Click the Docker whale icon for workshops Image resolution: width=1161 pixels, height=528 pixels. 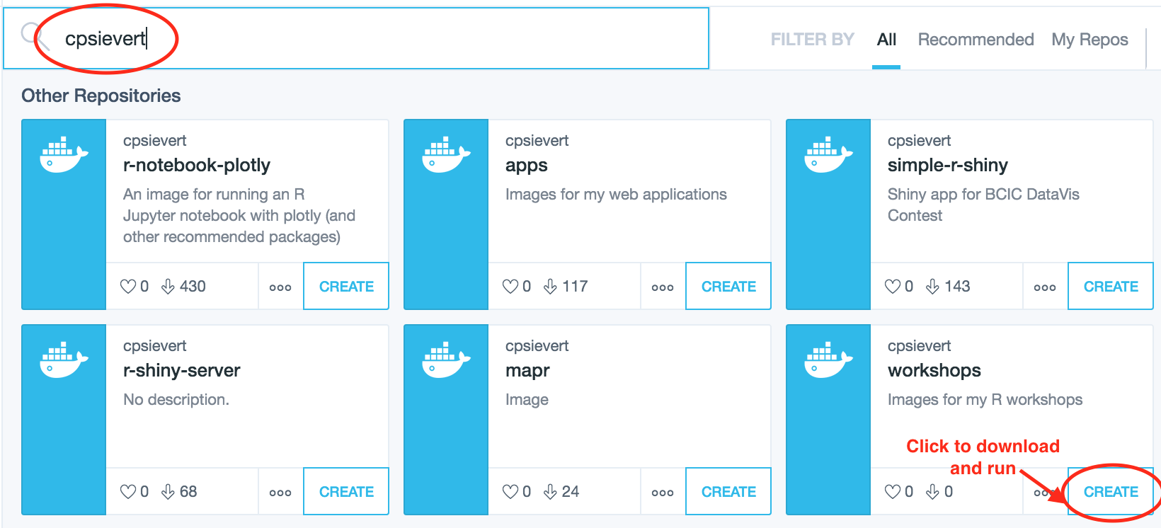828,360
